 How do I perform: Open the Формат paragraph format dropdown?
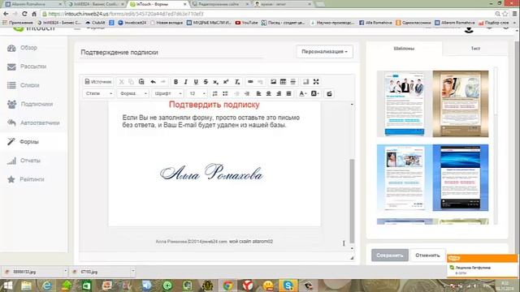133,94
